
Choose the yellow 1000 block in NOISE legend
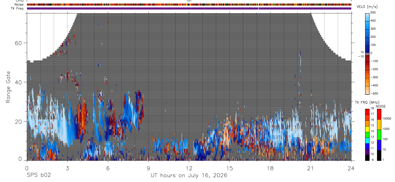(379, 125)
